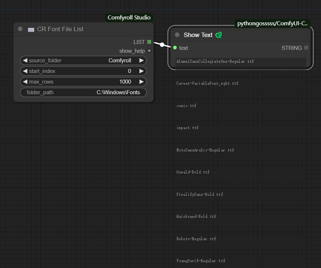
Task: Click the AlumniSansCollegiateOne-Regular.ttf text box
Action: tap(241, 62)
